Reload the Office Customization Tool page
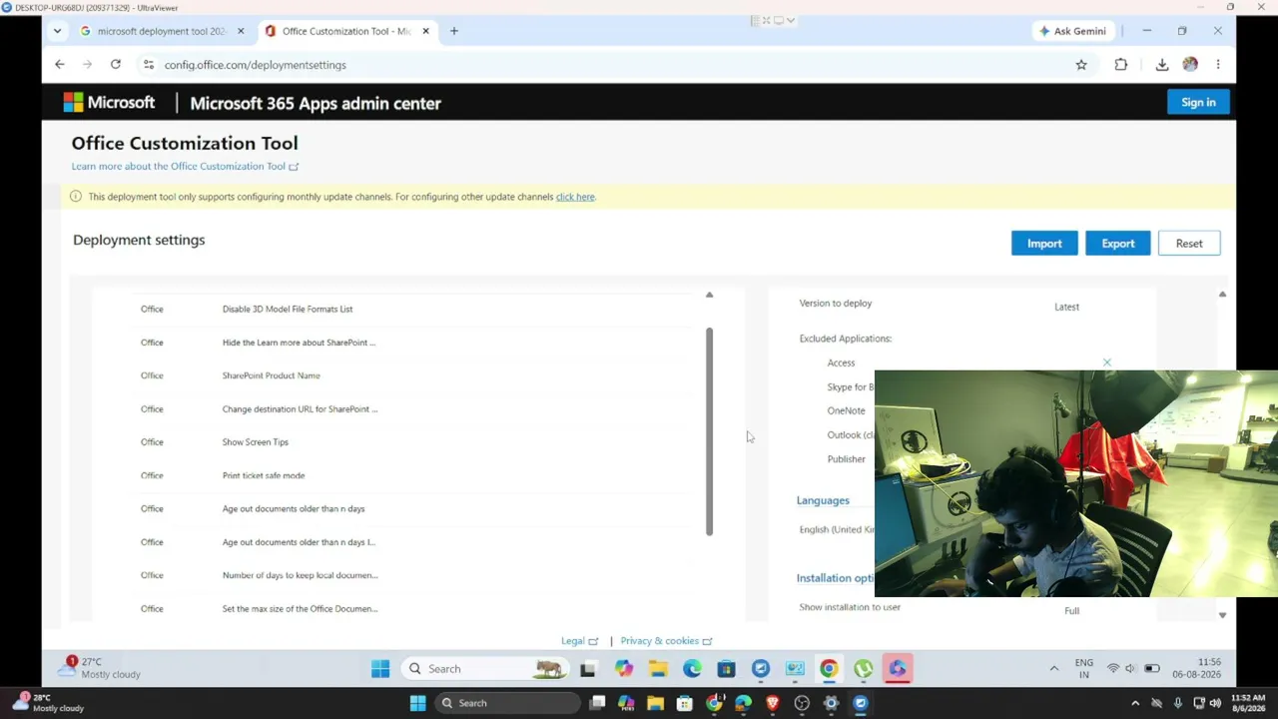The height and width of the screenshot is (719, 1278). [116, 65]
